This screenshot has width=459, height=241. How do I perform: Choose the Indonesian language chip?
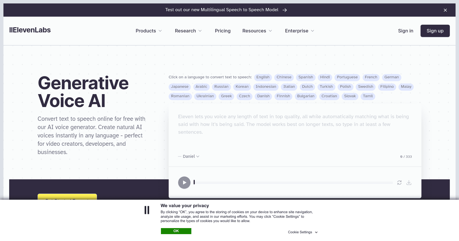pos(266,87)
